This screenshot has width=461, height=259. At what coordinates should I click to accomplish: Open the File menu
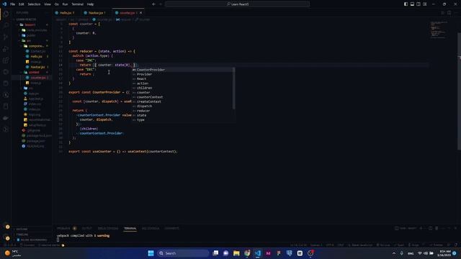tap(13, 4)
